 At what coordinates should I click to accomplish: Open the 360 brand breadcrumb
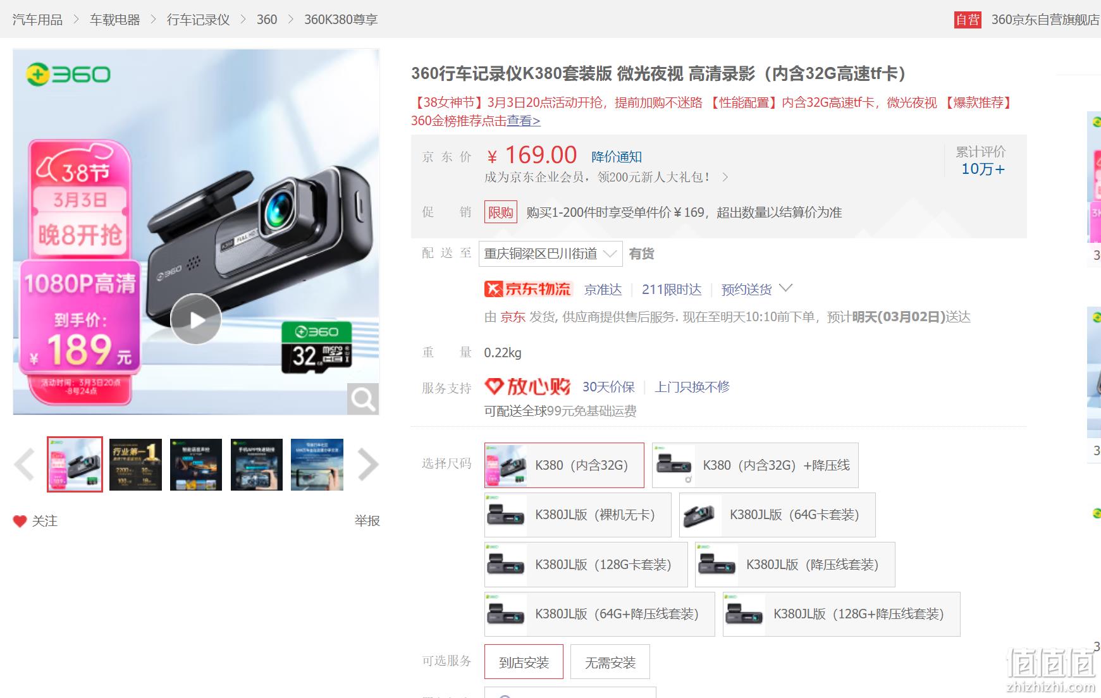[x=267, y=20]
